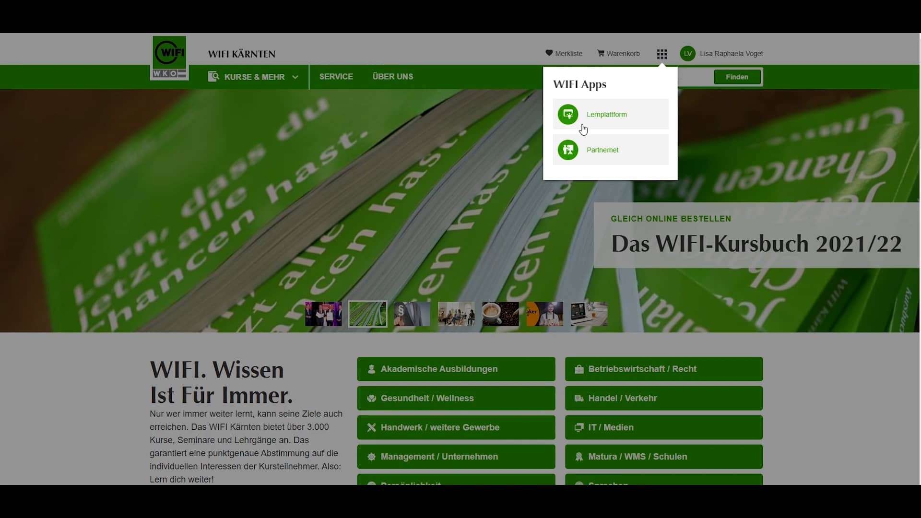
Task: Click the WIFI Apps popup heading
Action: (x=579, y=84)
